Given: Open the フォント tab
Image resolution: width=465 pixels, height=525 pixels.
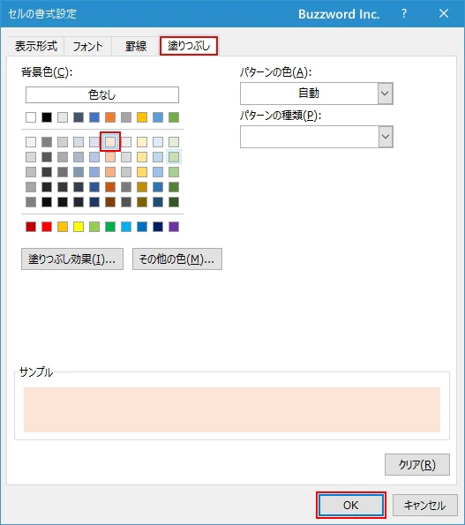Looking at the screenshot, I should [87, 46].
